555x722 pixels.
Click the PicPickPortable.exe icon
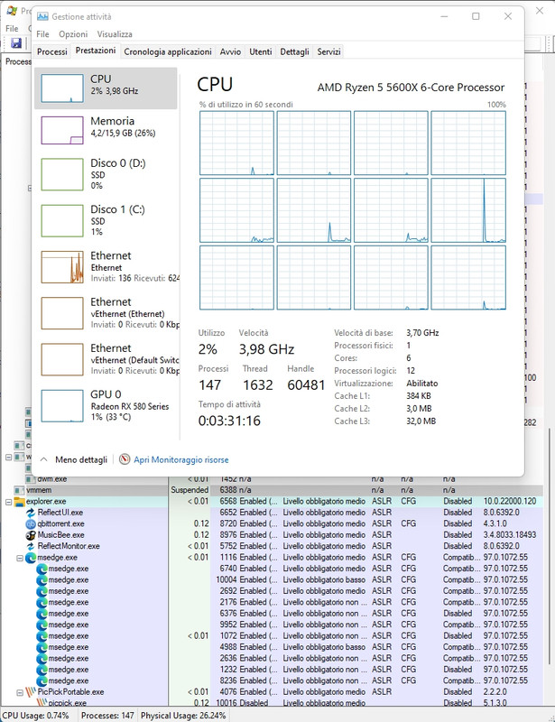point(31,692)
